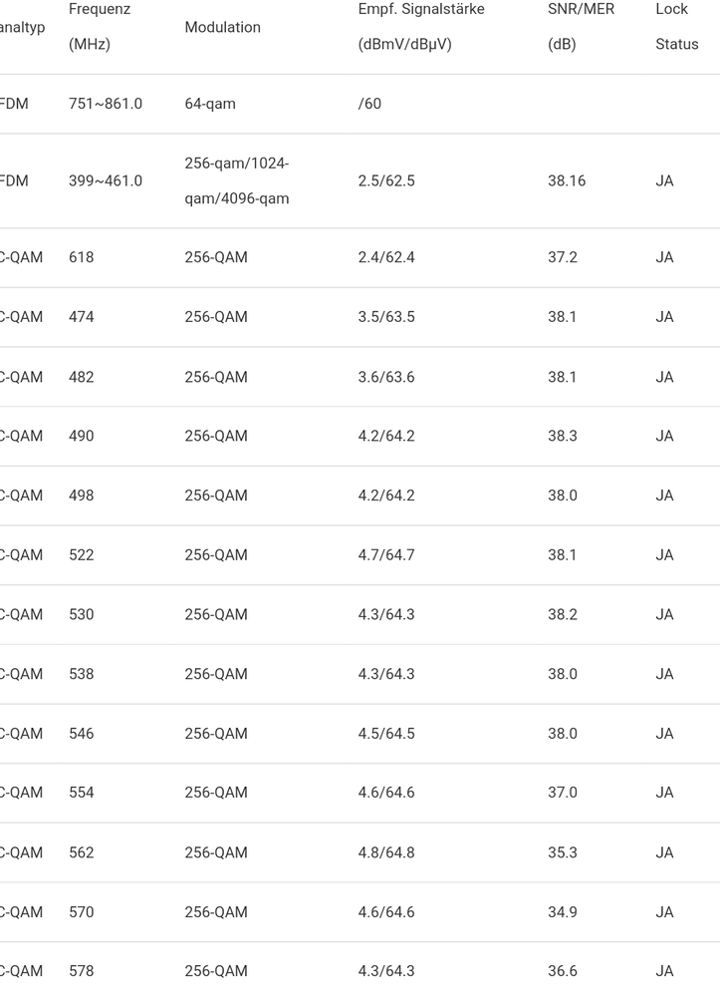Select the 4.5/64.5 signal strength cell
Image resolution: width=720 pixels, height=996 pixels.
click(386, 734)
